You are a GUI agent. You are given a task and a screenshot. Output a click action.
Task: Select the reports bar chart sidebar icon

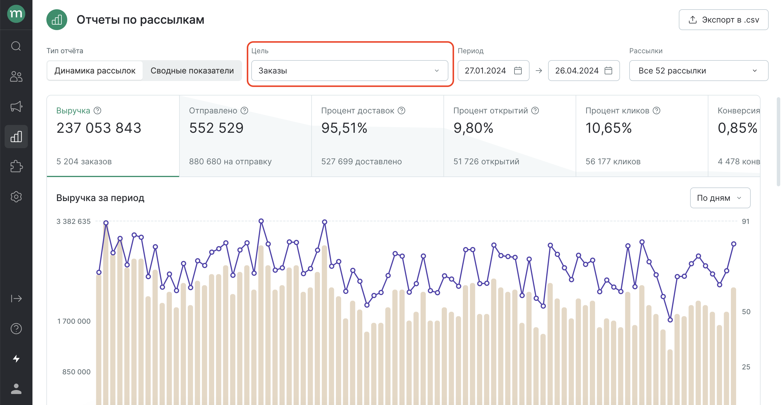click(x=16, y=137)
